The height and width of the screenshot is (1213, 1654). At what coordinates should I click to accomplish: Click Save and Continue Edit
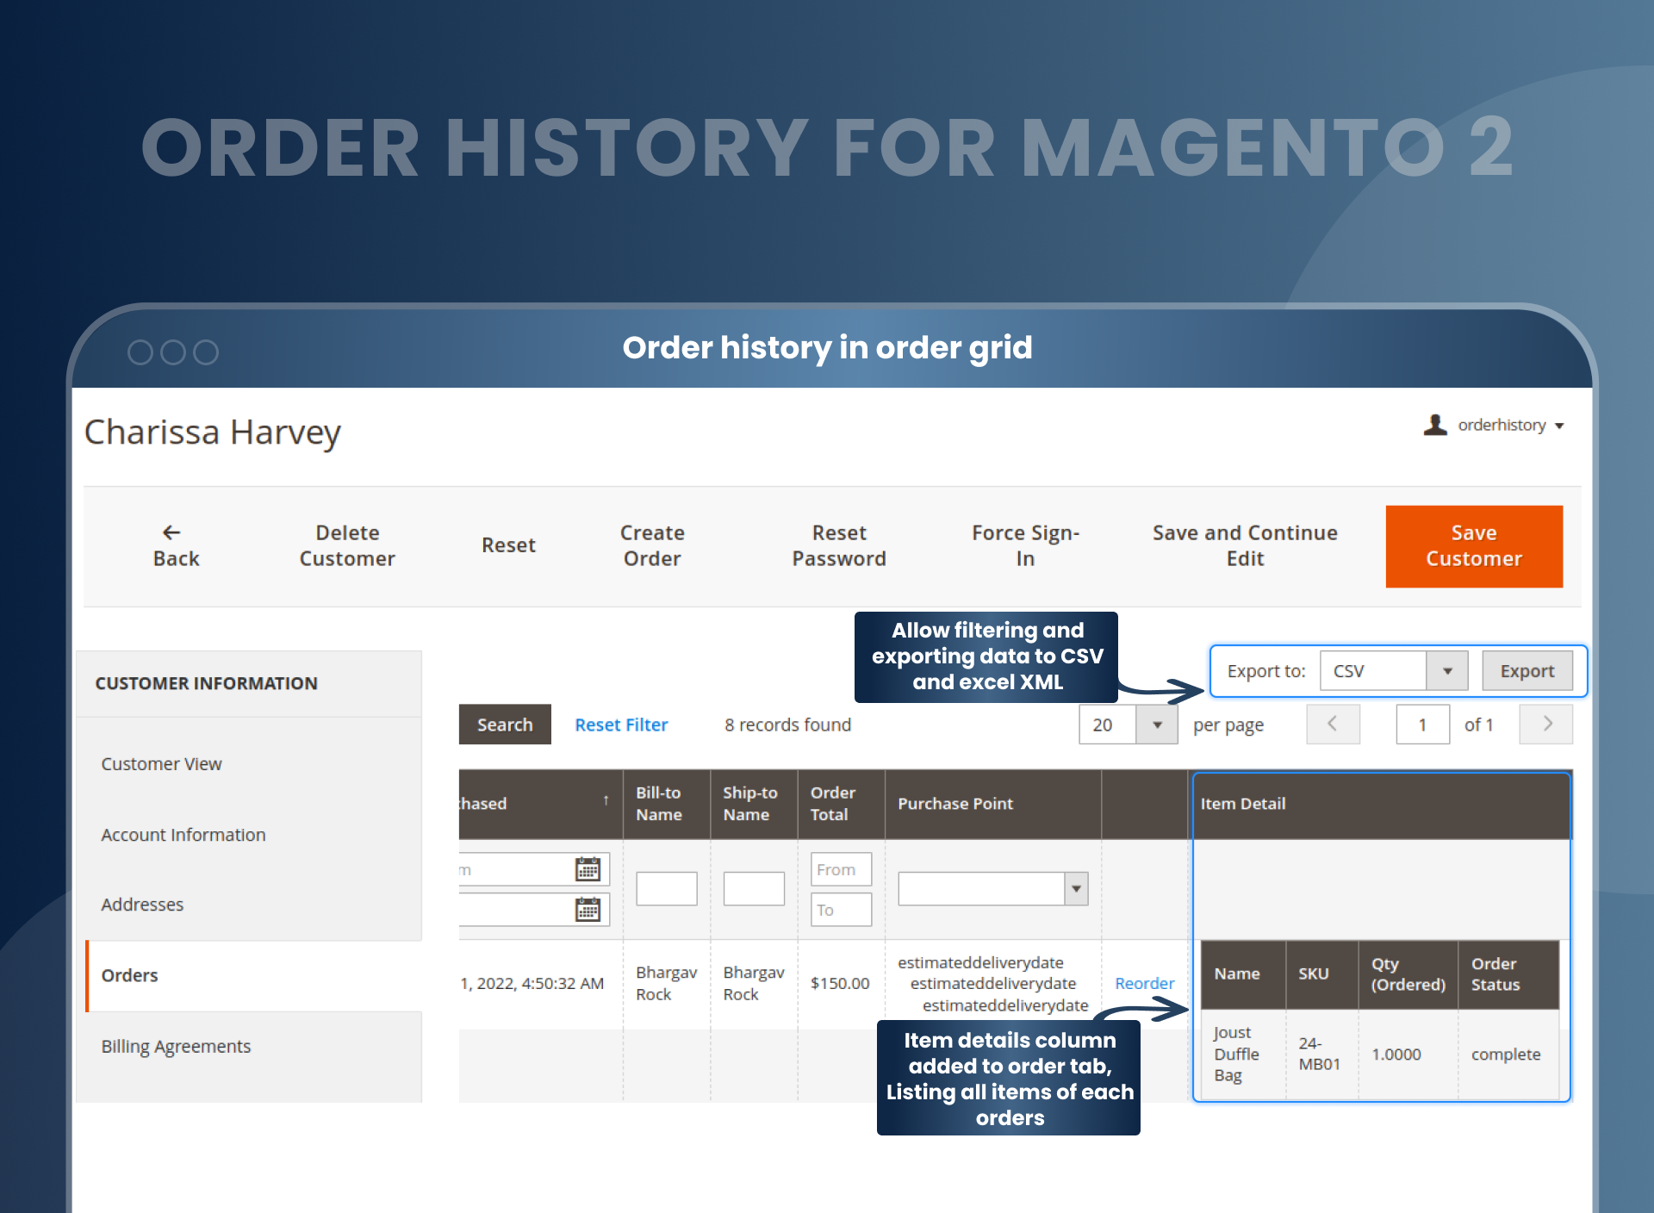(x=1245, y=546)
